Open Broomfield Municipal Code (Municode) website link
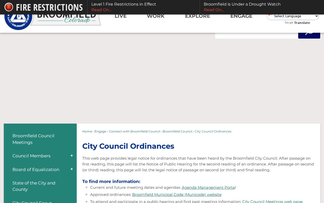This screenshot has height=203, width=324. coord(177,195)
